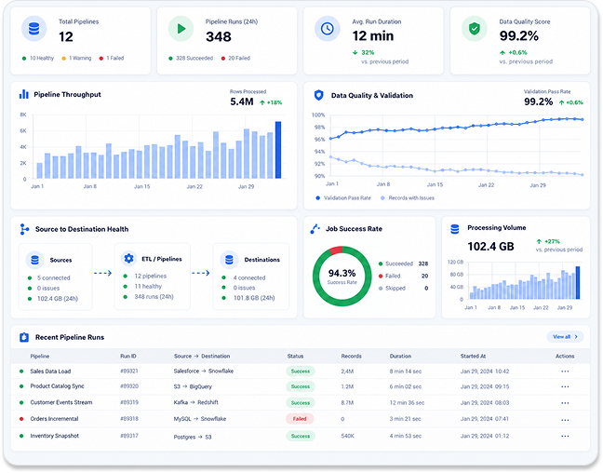Sort by the Records column header
This screenshot has height=473, width=603.
[x=351, y=357]
